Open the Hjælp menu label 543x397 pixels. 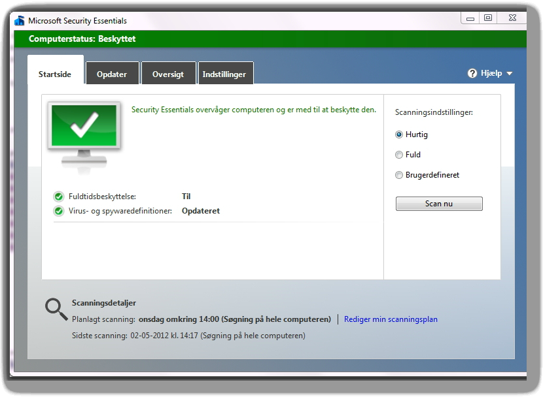coord(491,73)
